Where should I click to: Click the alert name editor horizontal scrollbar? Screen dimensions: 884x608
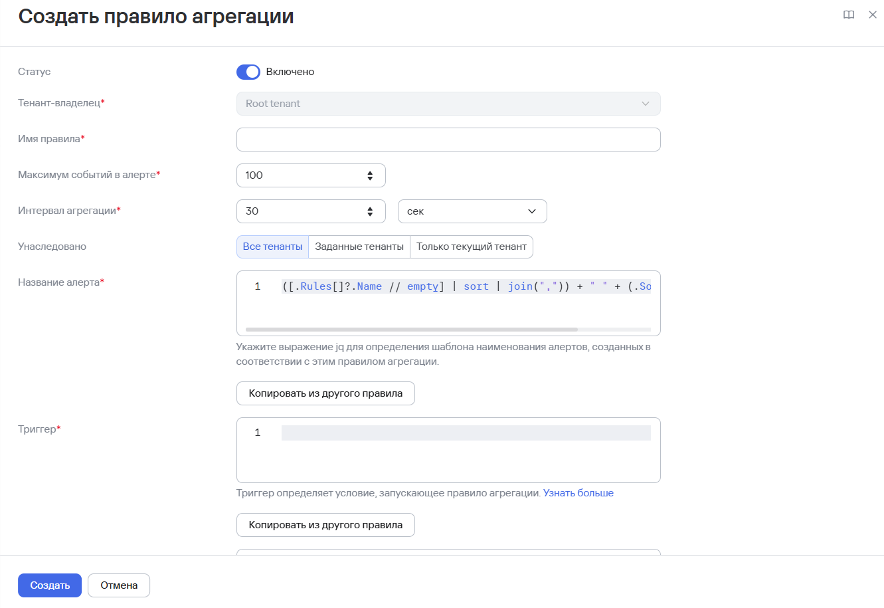(x=412, y=330)
